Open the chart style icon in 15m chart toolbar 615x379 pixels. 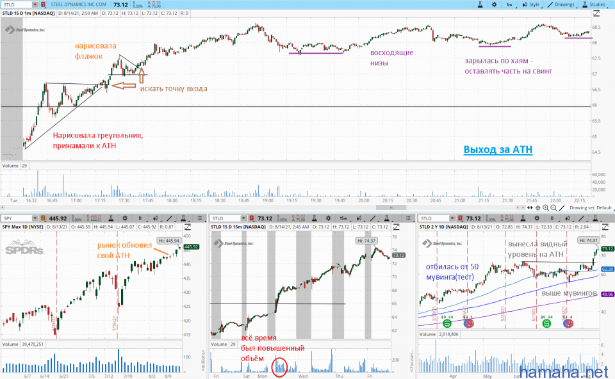[x=359, y=218]
